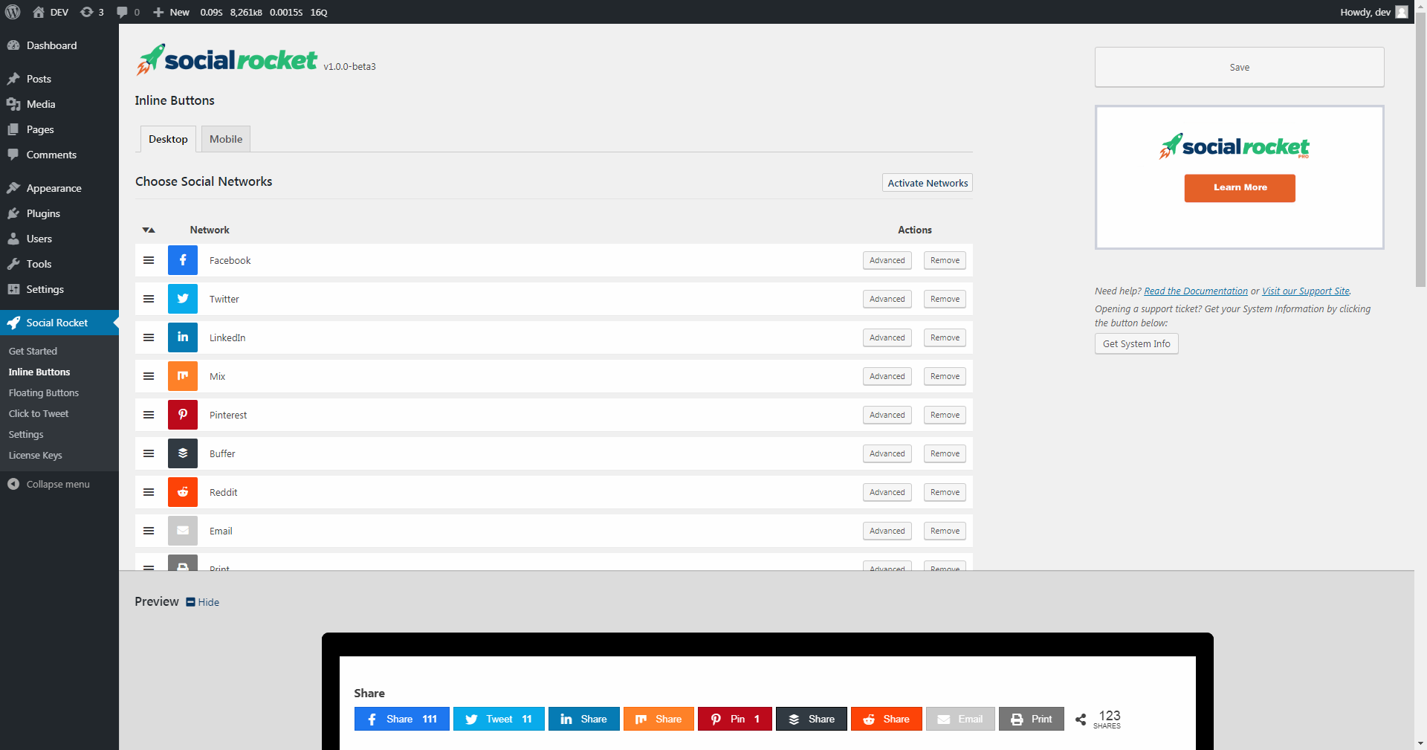Screen dimensions: 1427x750
Task: Open the Dashboard menu item
Action: pos(59,45)
